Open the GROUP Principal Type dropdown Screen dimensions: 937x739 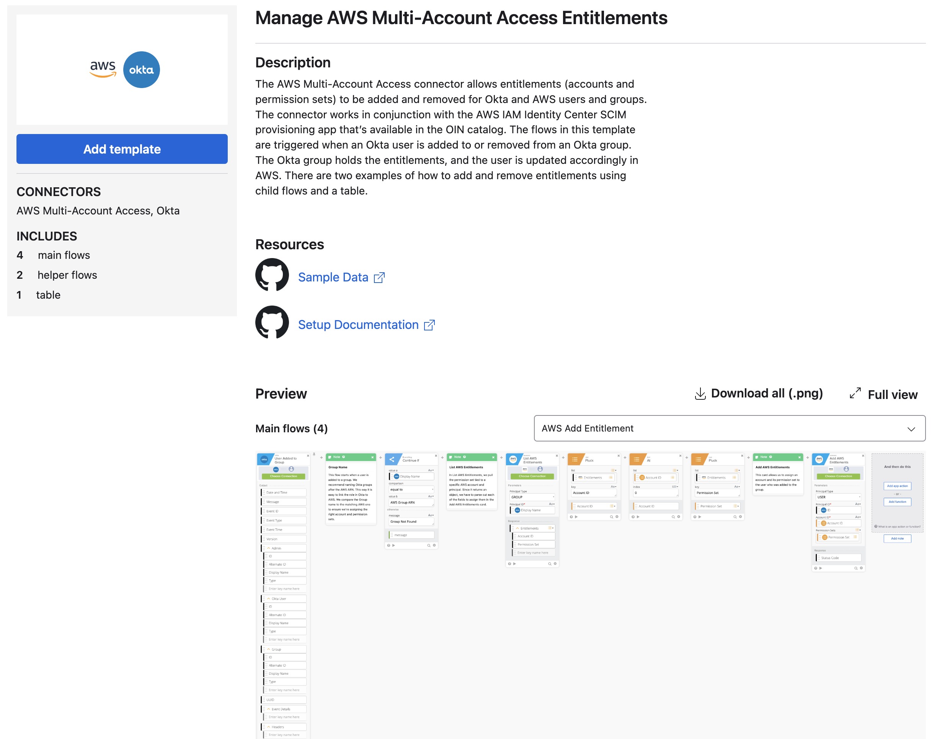click(532, 497)
